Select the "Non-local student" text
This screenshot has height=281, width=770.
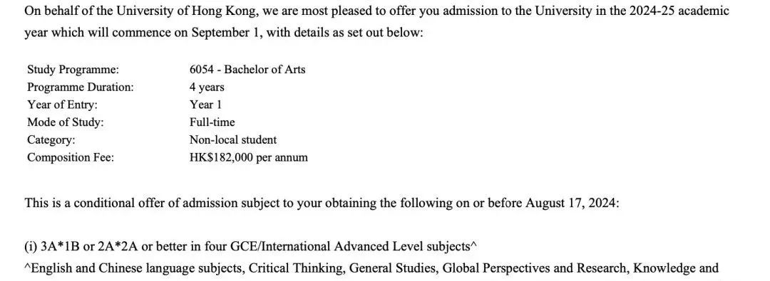[x=233, y=139]
